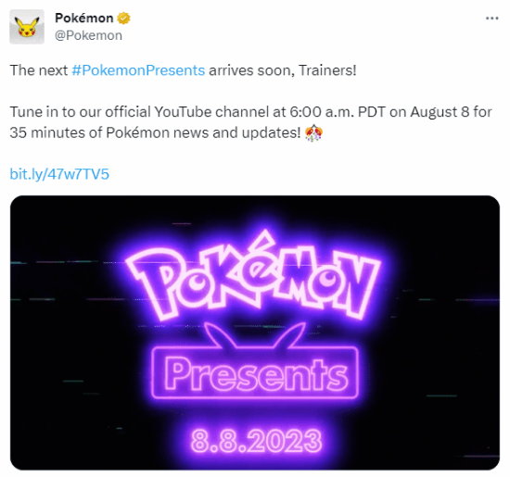The image size is (510, 477).
Task: Click the gold verified badge
Action: (123, 19)
